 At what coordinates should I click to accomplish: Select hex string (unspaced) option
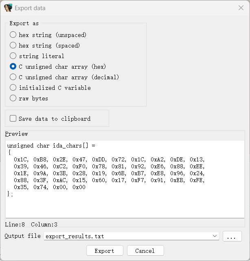coord(13,35)
